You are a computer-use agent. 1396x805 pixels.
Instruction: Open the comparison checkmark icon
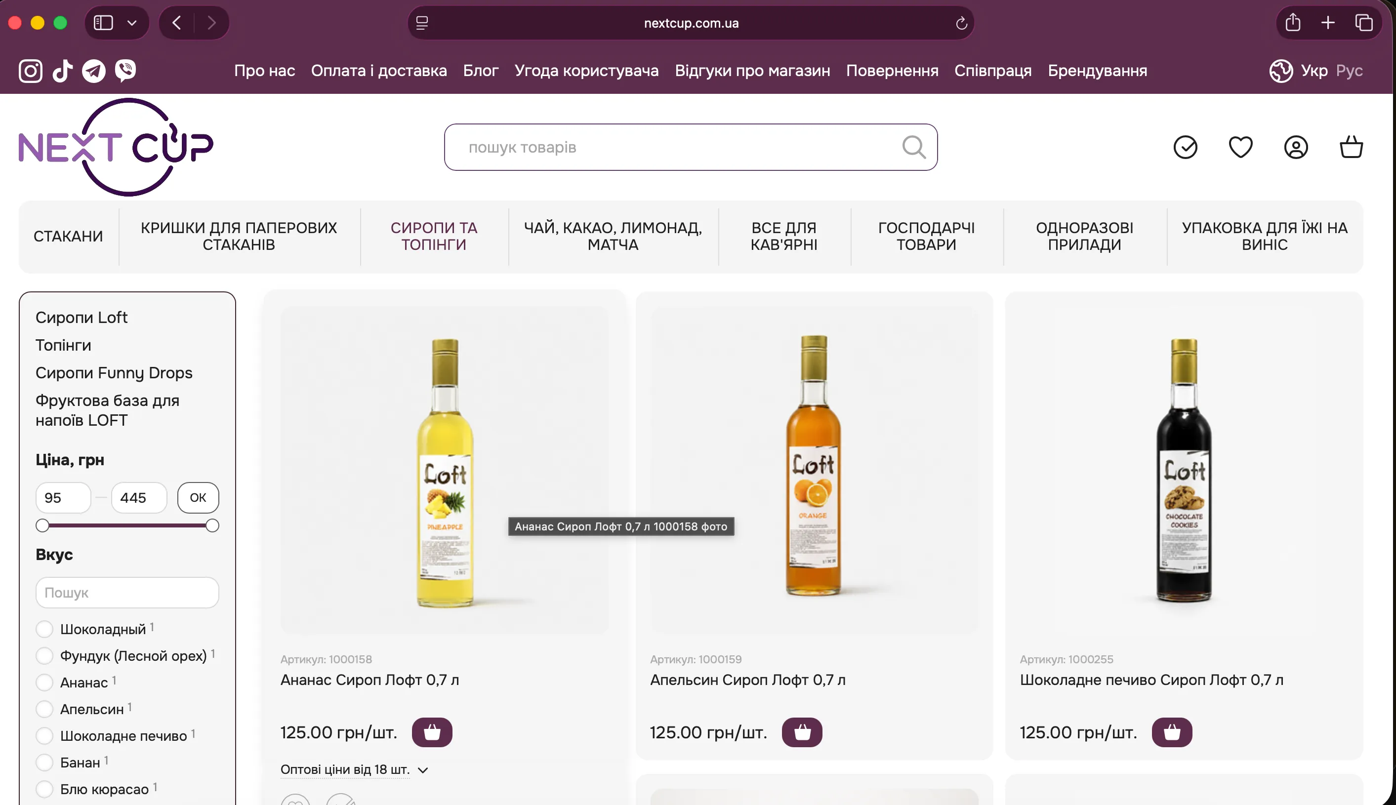tap(1186, 147)
